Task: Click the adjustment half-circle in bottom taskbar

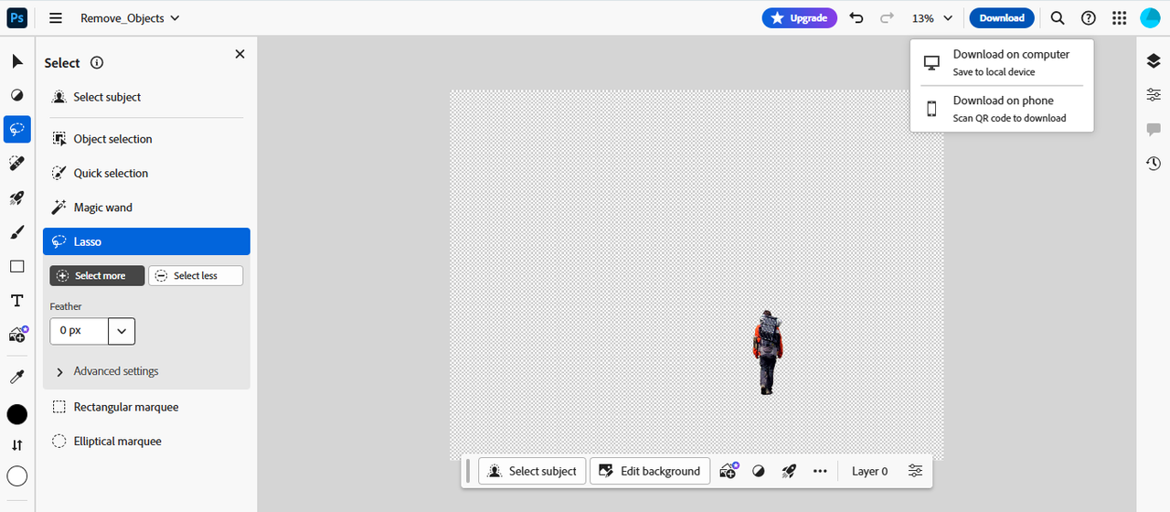Action: coord(758,471)
